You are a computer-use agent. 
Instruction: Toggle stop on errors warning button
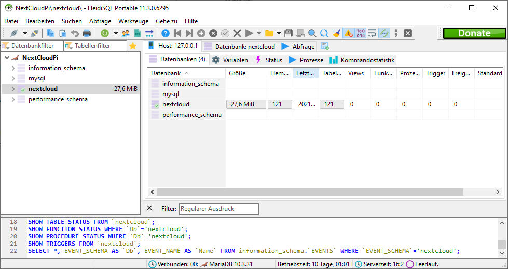click(349, 33)
